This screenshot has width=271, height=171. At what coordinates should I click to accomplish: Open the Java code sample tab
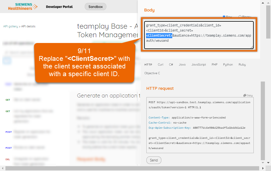point(182,65)
